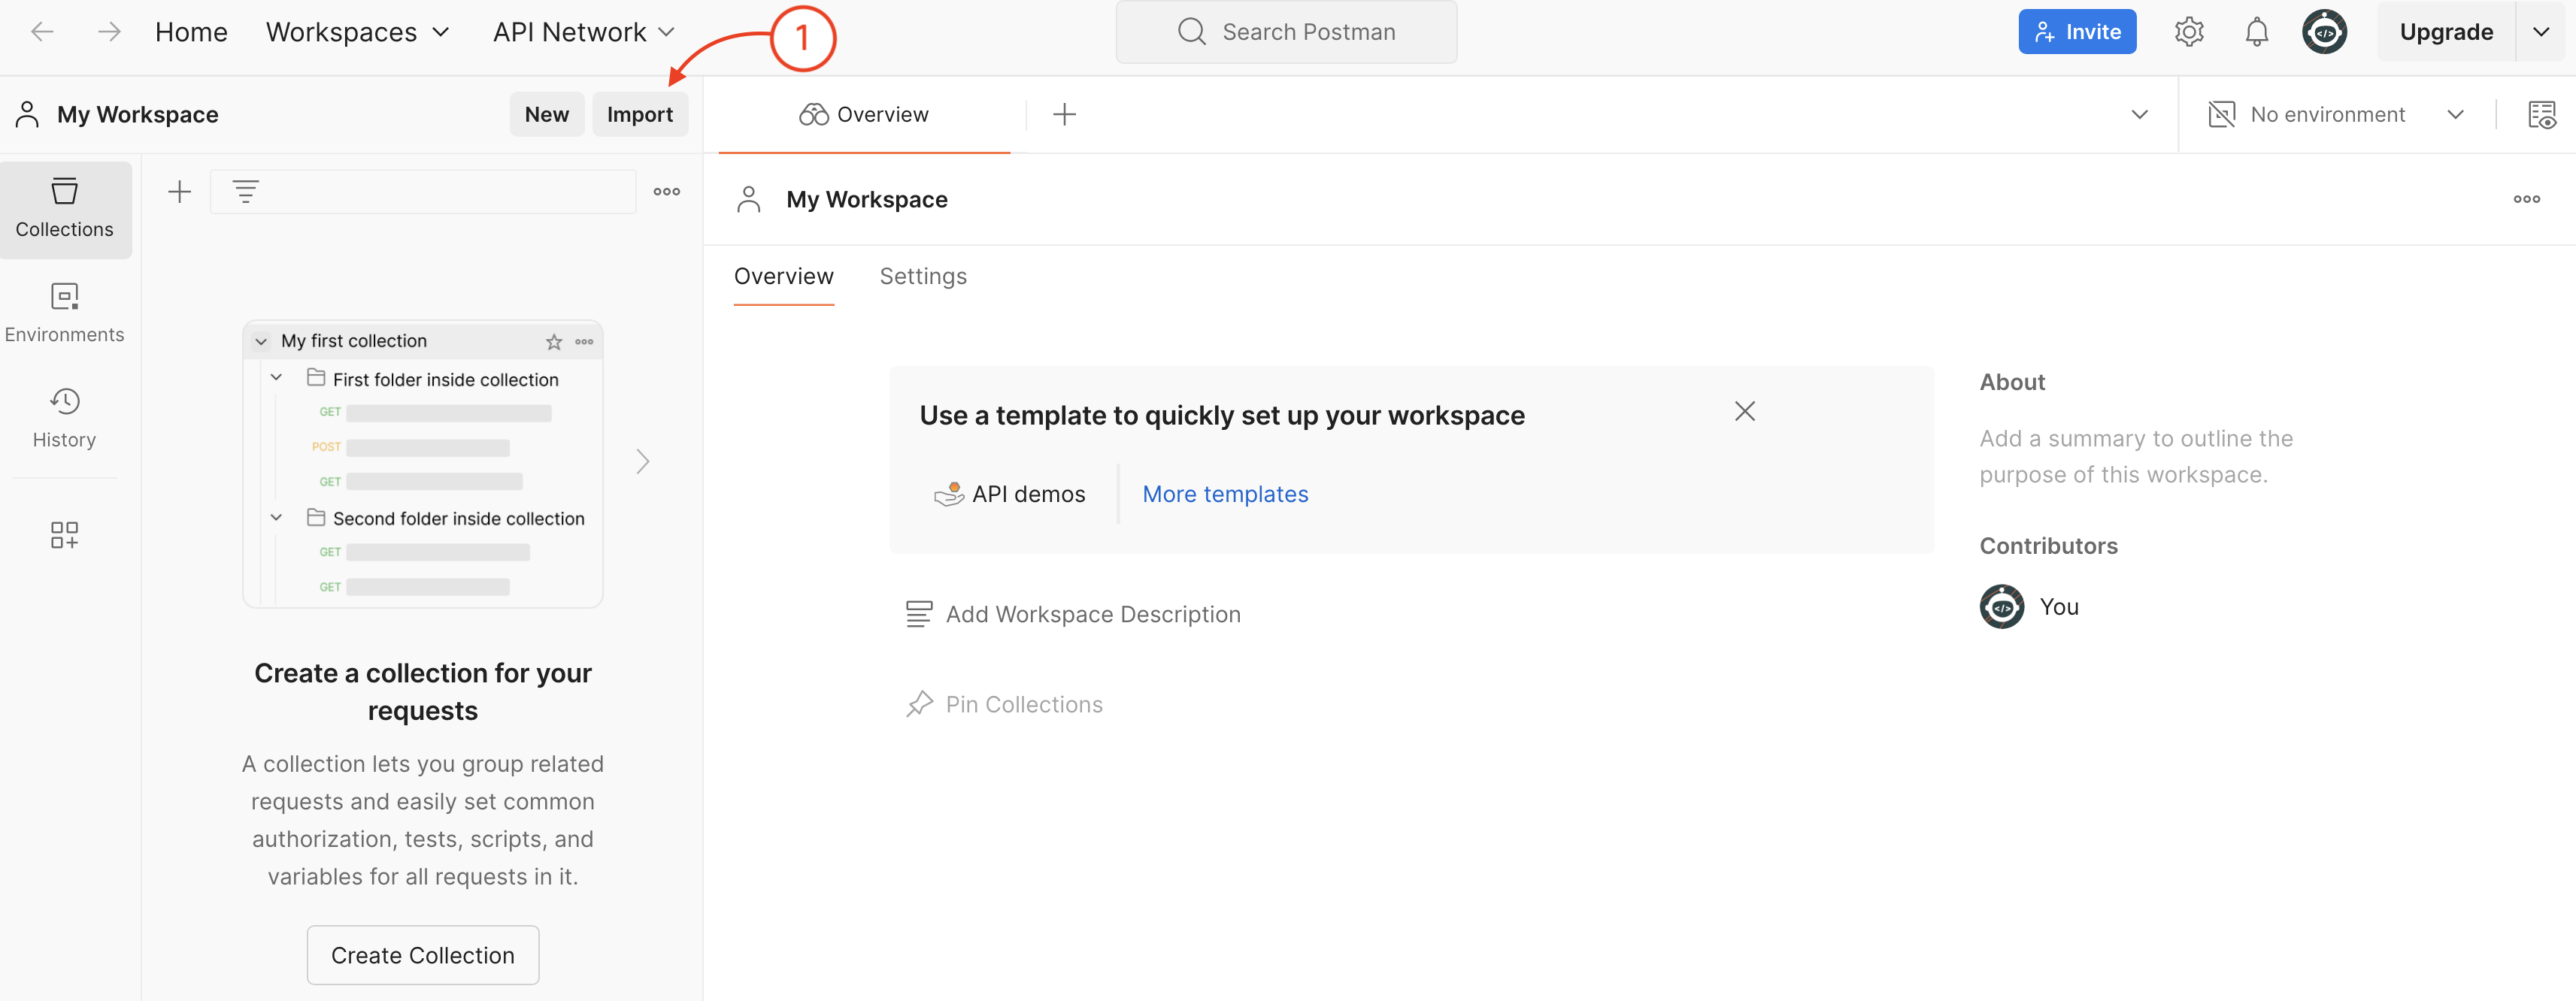Click the Create Collection button
Image resolution: width=2576 pixels, height=1001 pixels.
423,955
